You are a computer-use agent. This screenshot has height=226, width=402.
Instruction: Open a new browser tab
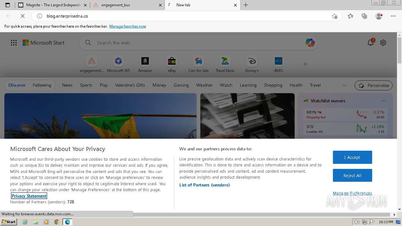tap(246, 5)
